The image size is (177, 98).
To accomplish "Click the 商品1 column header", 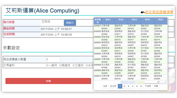I will [x=108, y=21].
